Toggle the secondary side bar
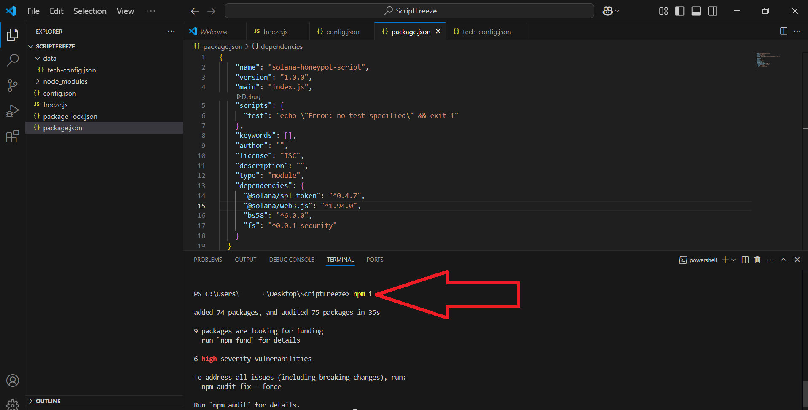The width and height of the screenshot is (808, 410). point(712,11)
